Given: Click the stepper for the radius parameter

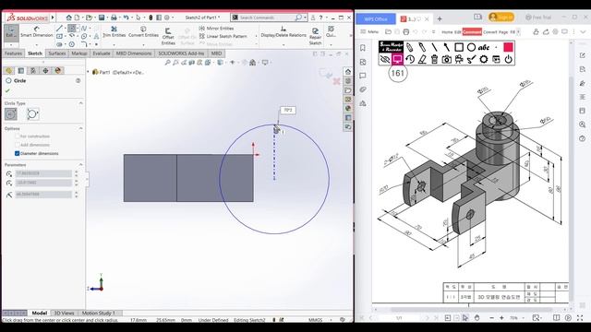Looking at the screenshot, I should pos(76,195).
